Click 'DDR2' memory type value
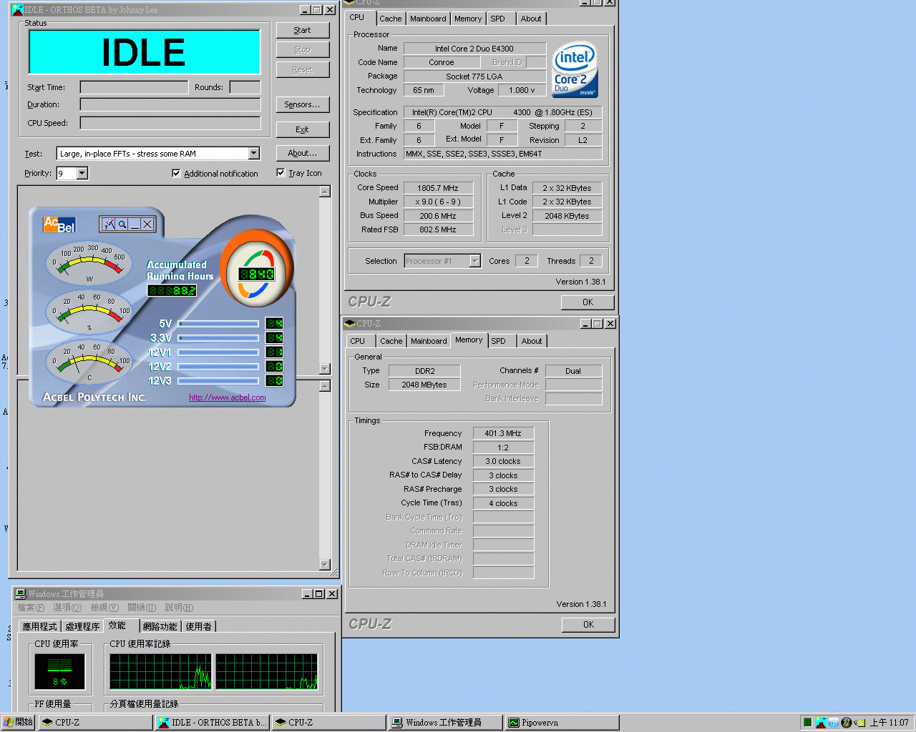 click(425, 371)
